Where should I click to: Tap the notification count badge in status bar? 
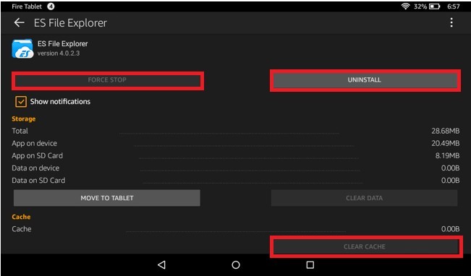click(x=51, y=7)
